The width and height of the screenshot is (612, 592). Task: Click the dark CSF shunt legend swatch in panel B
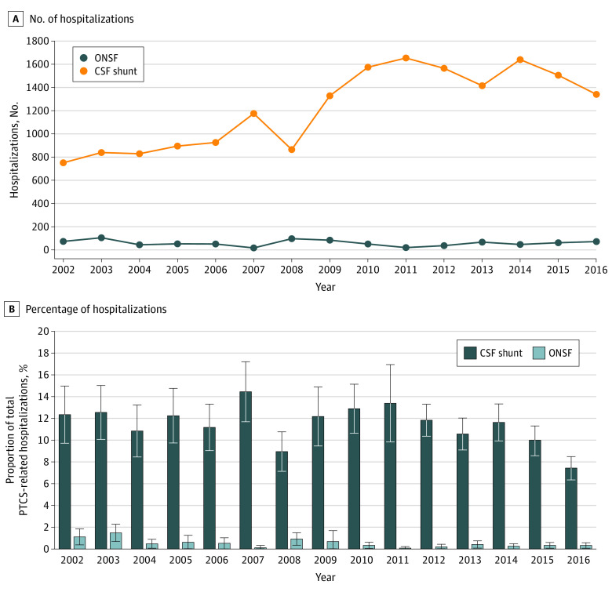click(x=470, y=353)
